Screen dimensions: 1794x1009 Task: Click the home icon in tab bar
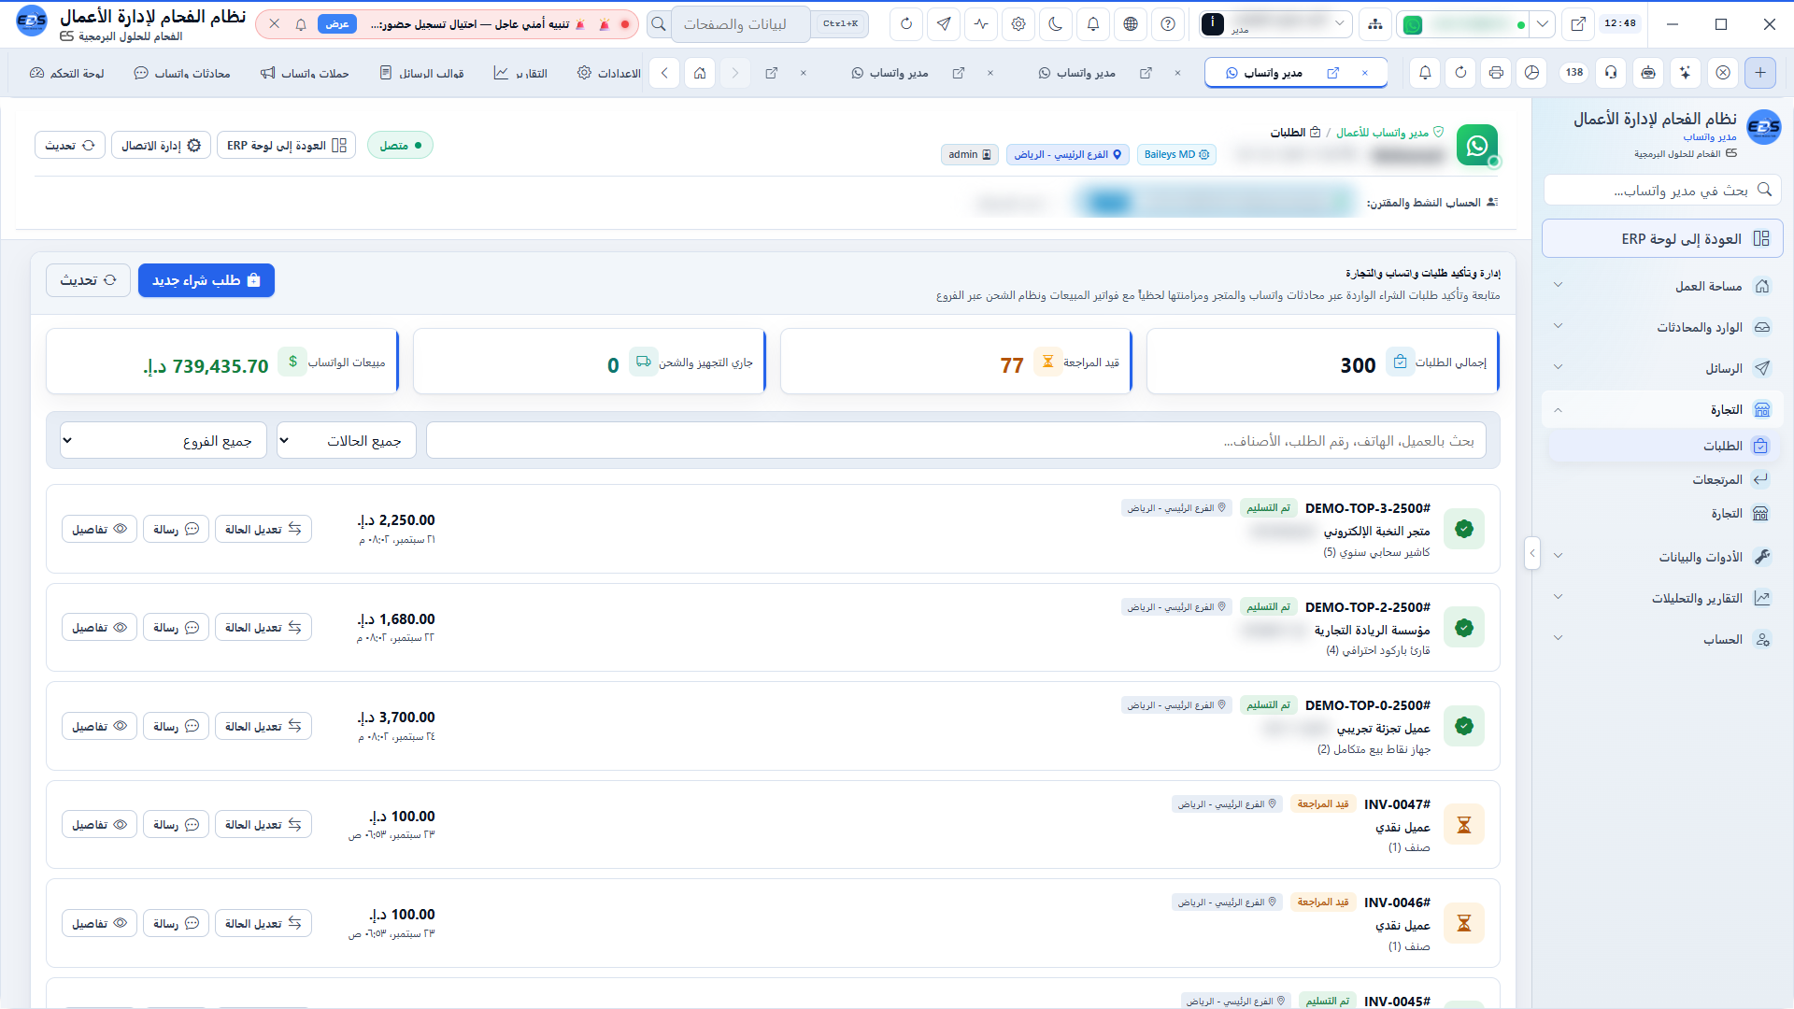700,73
